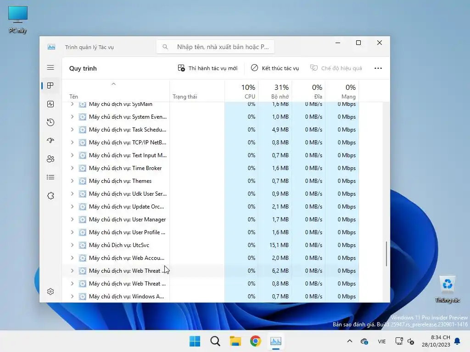This screenshot has height=352, width=470.
Task: Show hidden system tray icons
Action: 349,341
